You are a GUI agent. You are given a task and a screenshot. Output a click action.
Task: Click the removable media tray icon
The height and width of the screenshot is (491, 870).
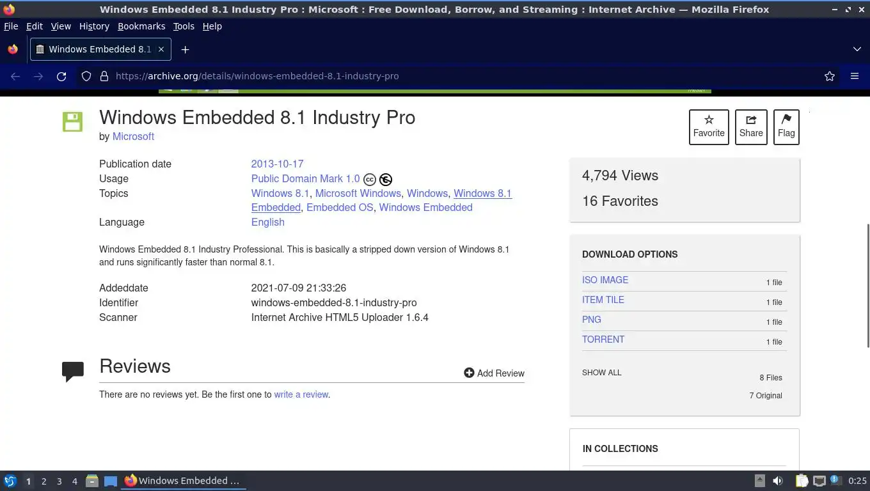760,481
